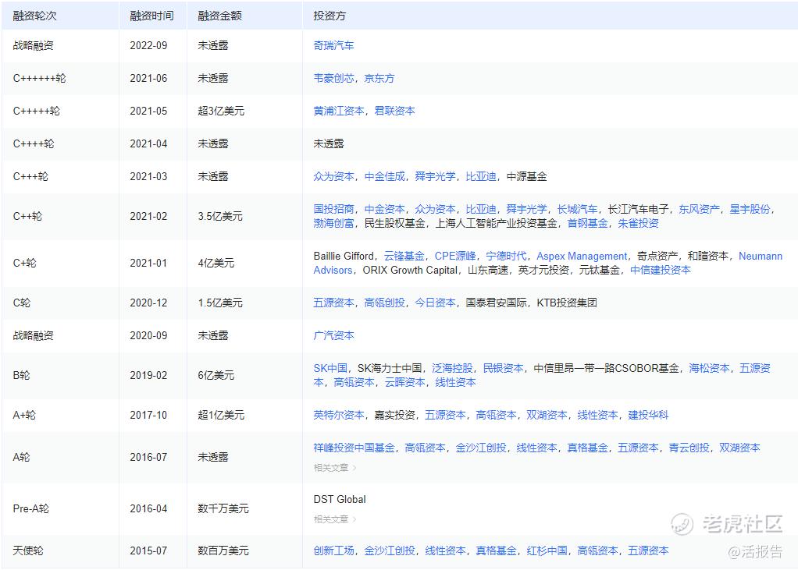Viewport: 798px width, 570px height.
Task: Open the 民银资本 investor link
Action: (503, 368)
